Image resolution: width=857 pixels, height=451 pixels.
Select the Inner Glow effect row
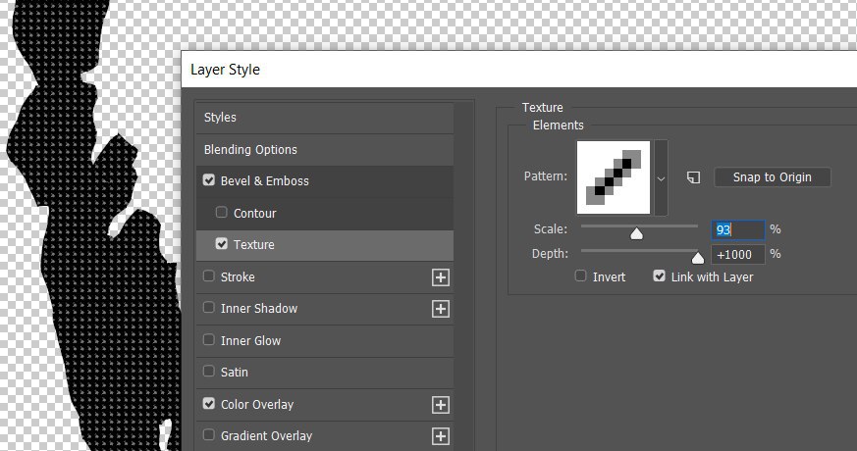click(x=325, y=341)
